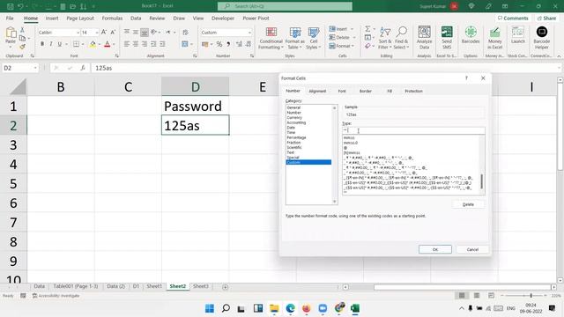Open Sort & Filter menu
Screen dimensions: 564x317
click(385, 38)
